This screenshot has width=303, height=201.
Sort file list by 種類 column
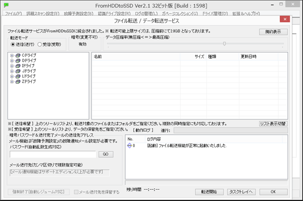tap(223, 57)
